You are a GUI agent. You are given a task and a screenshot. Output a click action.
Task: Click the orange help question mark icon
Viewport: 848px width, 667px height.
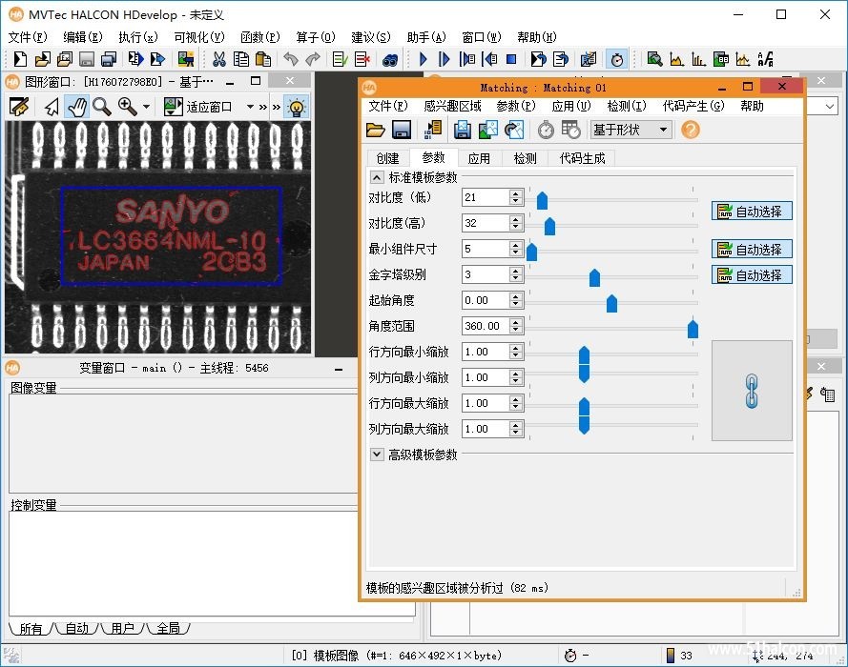[690, 130]
